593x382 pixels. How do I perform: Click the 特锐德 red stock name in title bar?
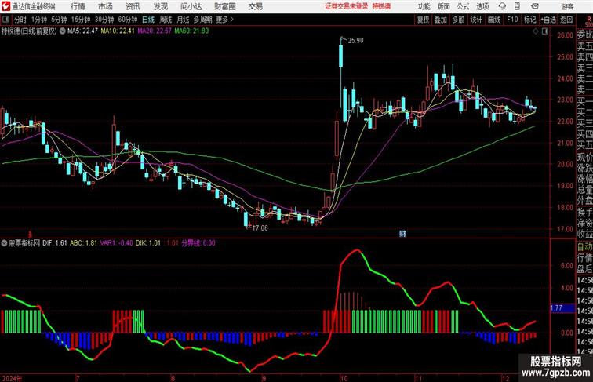coord(381,6)
